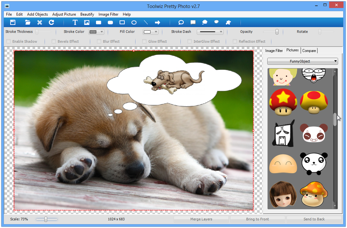Open the Beautify menu

(x=87, y=14)
